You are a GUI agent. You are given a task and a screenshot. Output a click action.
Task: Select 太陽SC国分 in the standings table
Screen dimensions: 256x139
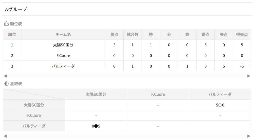tap(63, 45)
